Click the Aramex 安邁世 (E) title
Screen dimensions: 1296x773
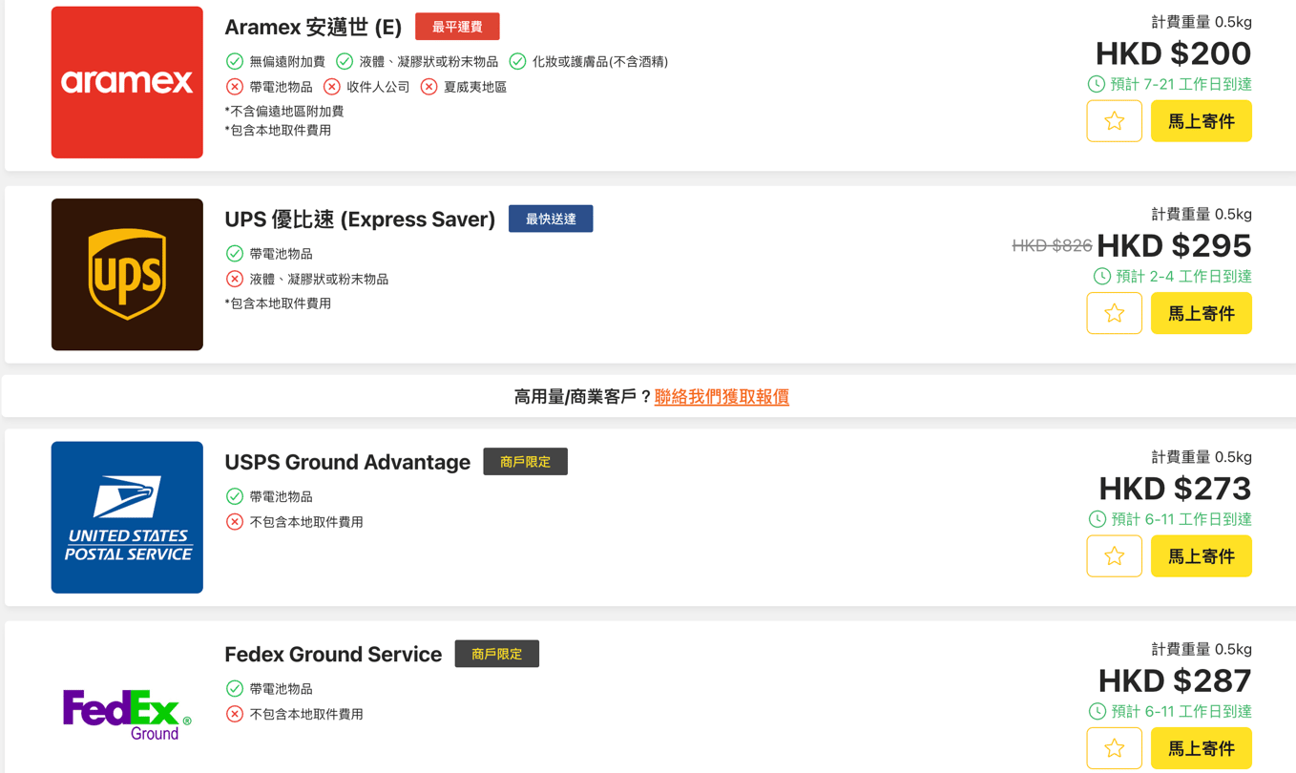click(313, 28)
